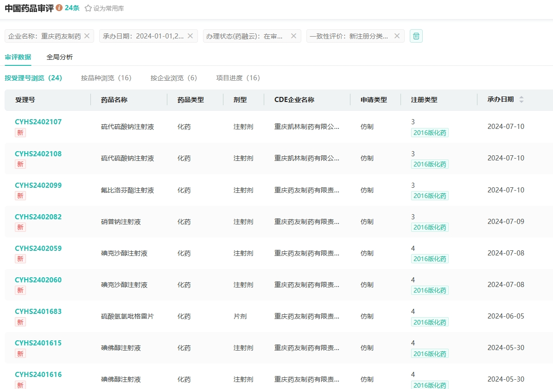
Task: Open acceptance number CYHS2402099
Action: click(x=38, y=185)
